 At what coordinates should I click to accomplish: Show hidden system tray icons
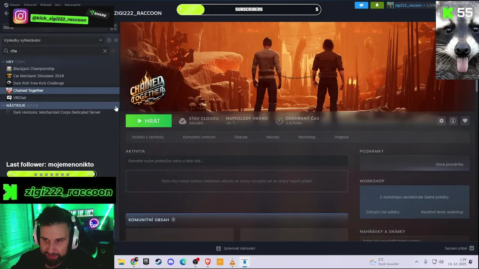(x=417, y=262)
